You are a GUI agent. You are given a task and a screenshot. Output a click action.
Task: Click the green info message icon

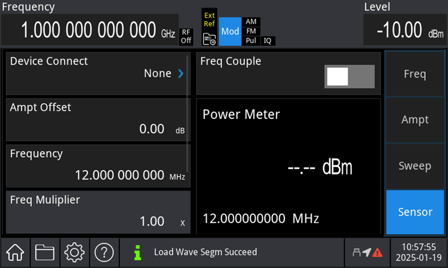[136, 251]
